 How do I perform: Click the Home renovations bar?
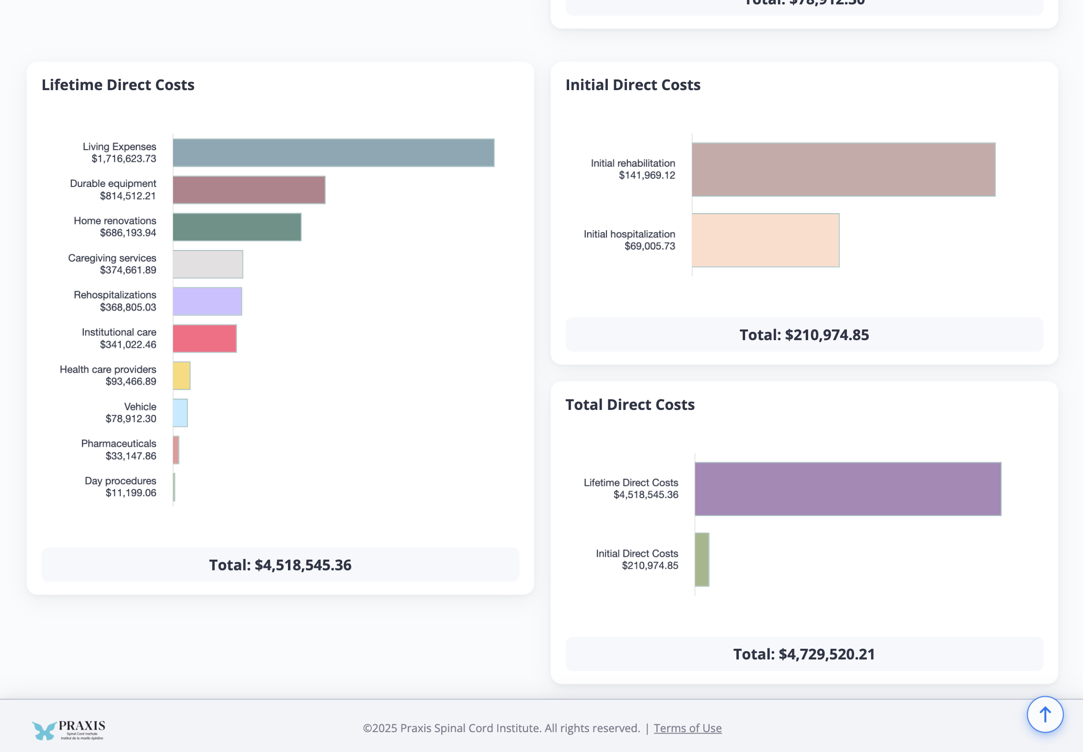pyautogui.click(x=237, y=227)
